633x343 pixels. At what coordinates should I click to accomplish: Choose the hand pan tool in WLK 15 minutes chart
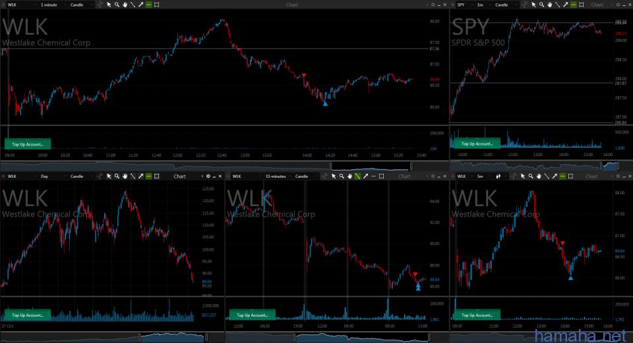tap(349, 176)
